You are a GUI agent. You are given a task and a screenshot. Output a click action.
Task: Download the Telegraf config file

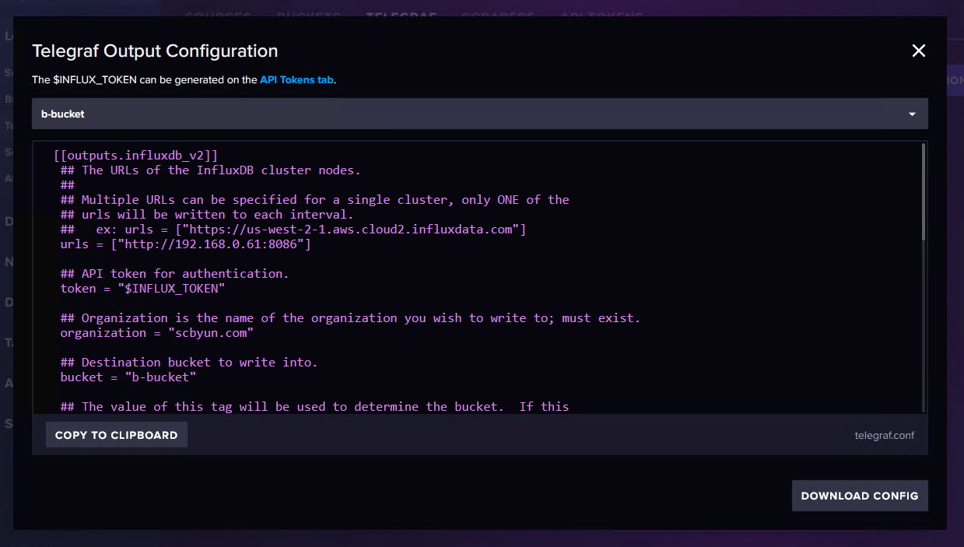coord(860,496)
